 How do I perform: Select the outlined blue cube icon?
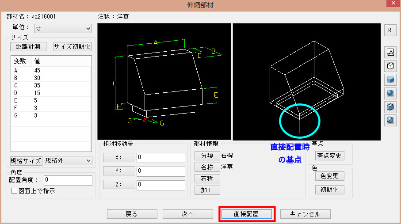tap(390, 106)
